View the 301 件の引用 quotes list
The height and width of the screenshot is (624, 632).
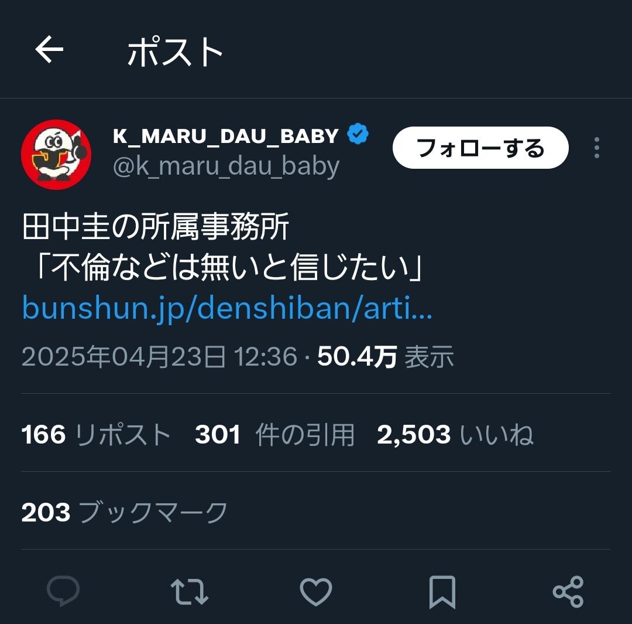tap(274, 435)
